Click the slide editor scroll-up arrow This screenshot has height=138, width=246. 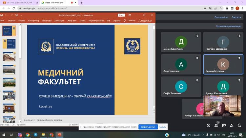click(x=154, y=25)
